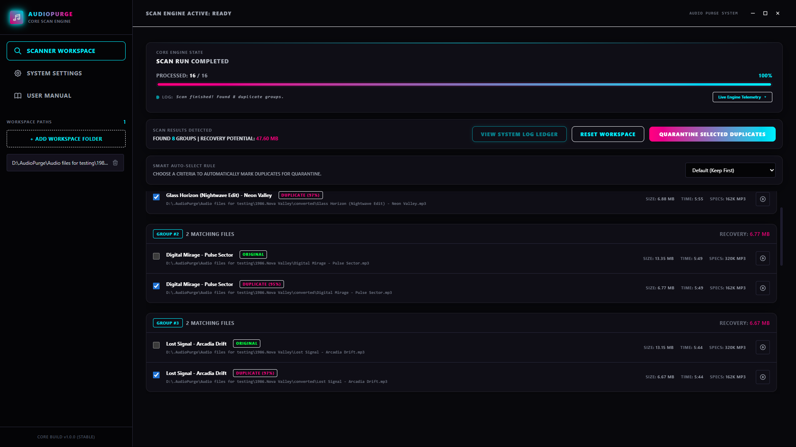The width and height of the screenshot is (796, 447).
Task: Click Reset Workspace button
Action: click(608, 134)
